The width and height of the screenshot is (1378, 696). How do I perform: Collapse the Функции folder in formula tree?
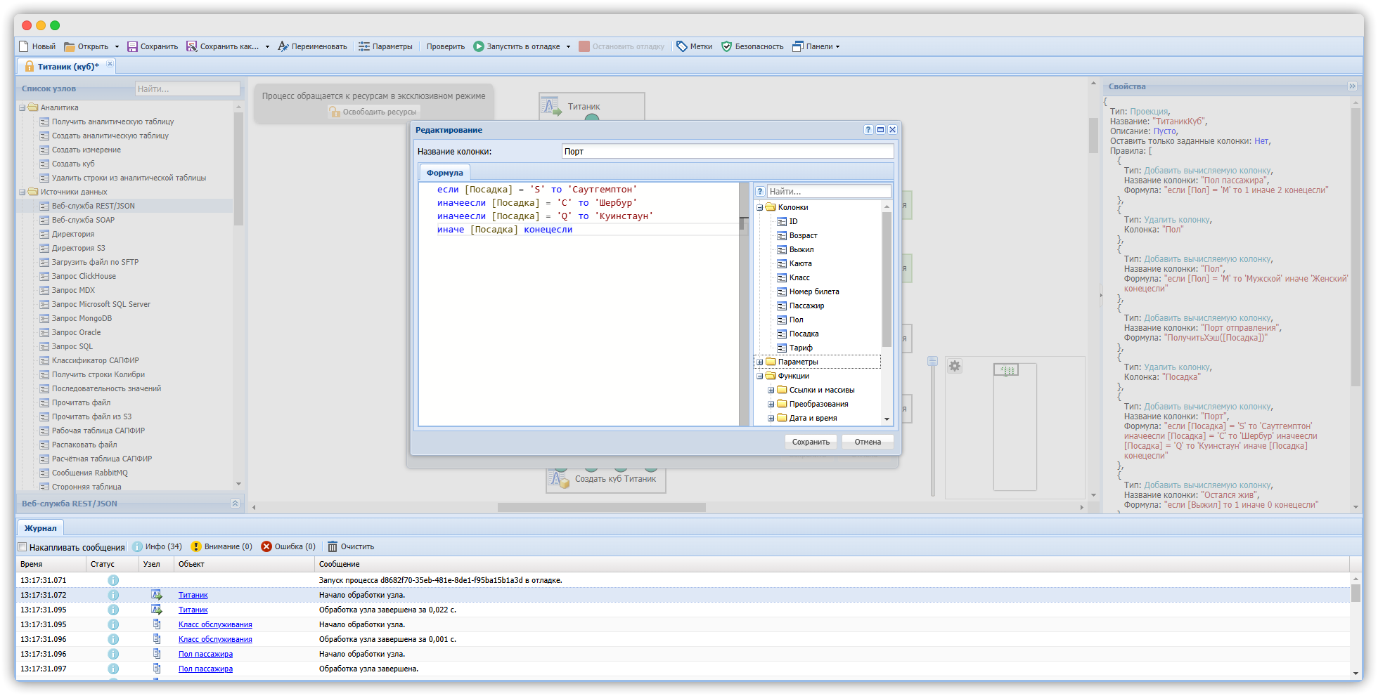click(759, 376)
